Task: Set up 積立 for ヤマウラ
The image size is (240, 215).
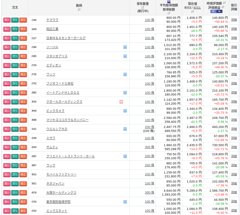Action: click(23, 20)
